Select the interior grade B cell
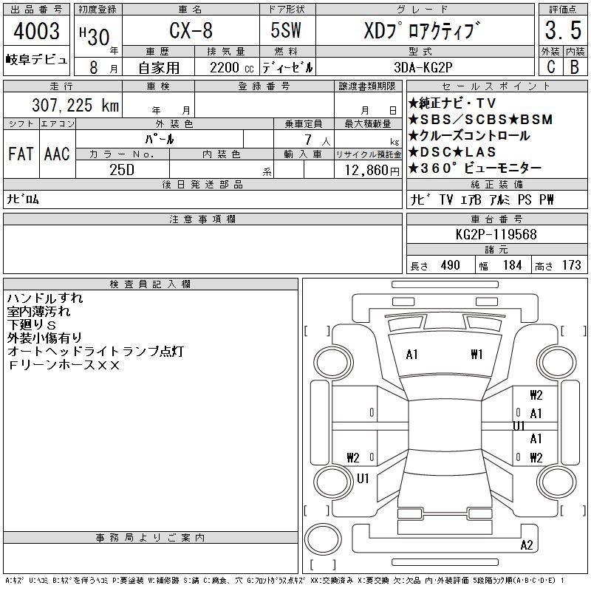The width and height of the screenshot is (591, 591). point(574,66)
